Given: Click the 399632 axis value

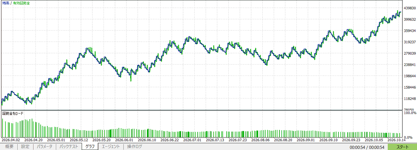Looking at the screenshot, I should (410, 19).
